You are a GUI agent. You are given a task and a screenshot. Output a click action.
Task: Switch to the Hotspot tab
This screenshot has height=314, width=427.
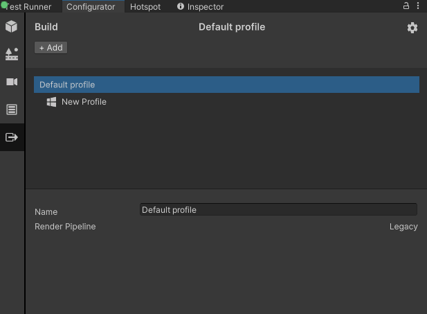coord(145,7)
